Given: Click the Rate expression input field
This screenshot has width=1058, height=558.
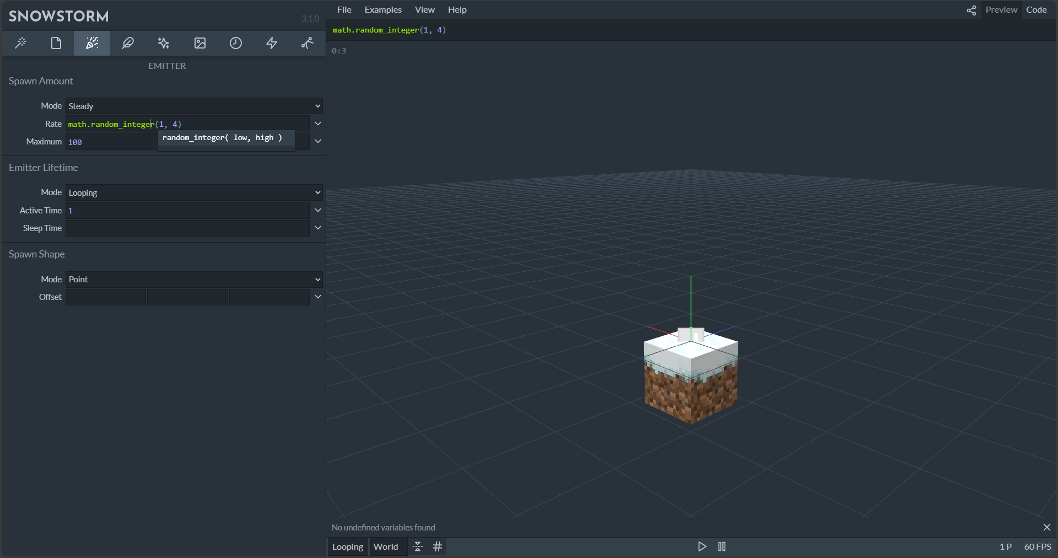Looking at the screenshot, I should coord(187,124).
